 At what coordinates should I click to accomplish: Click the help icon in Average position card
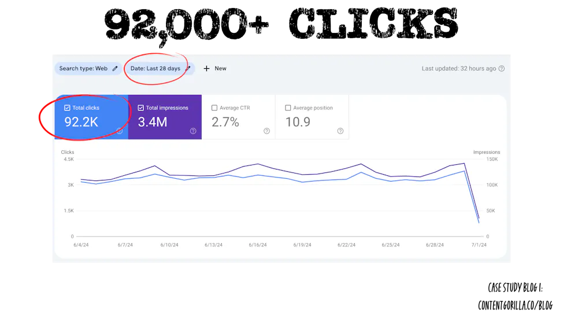point(340,131)
